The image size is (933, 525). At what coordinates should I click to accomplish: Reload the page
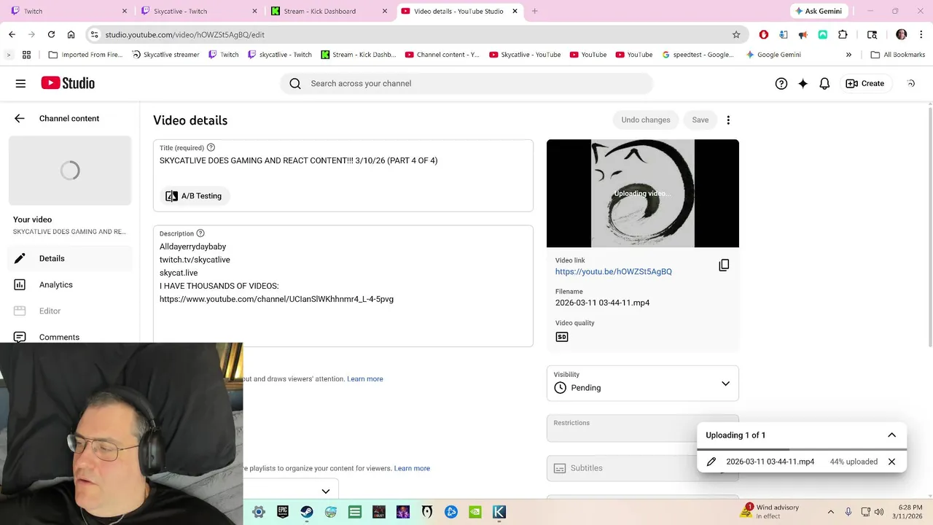(51, 34)
